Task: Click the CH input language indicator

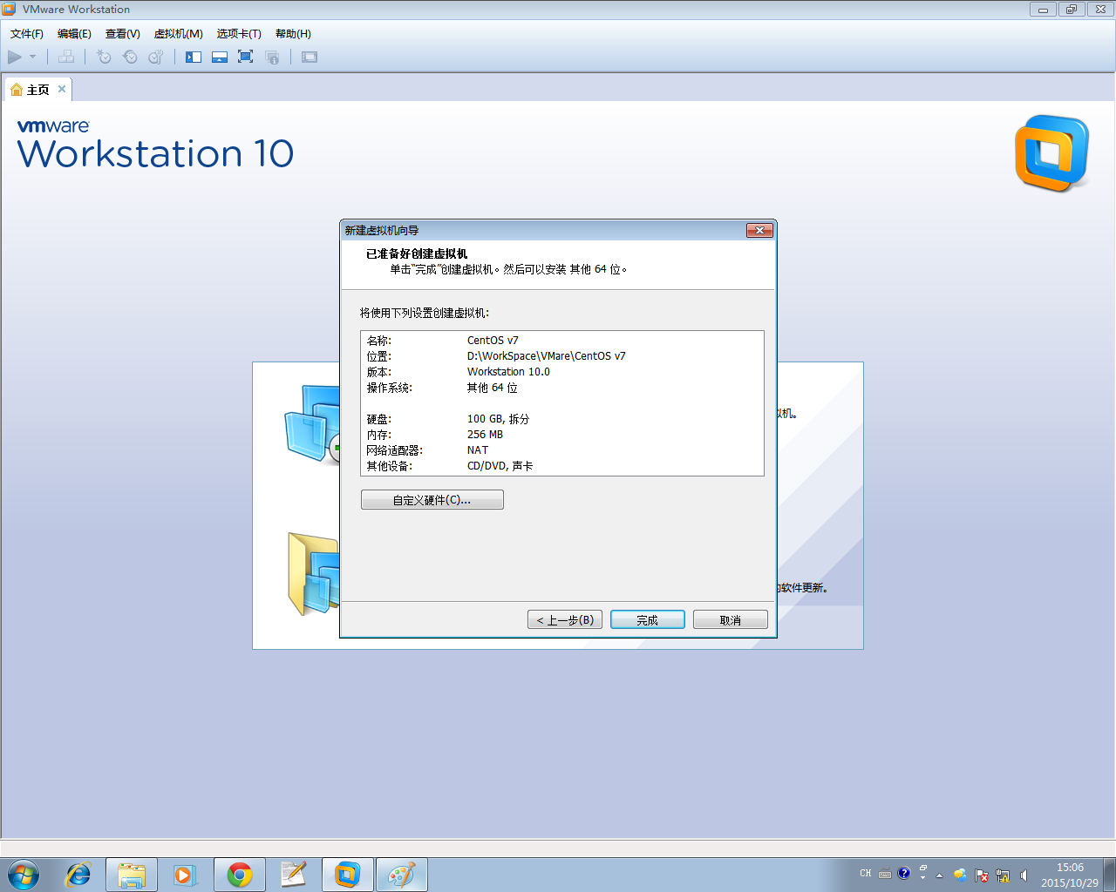Action: coord(865,873)
